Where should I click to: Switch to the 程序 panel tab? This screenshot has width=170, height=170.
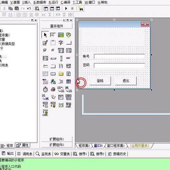tap(7, 146)
